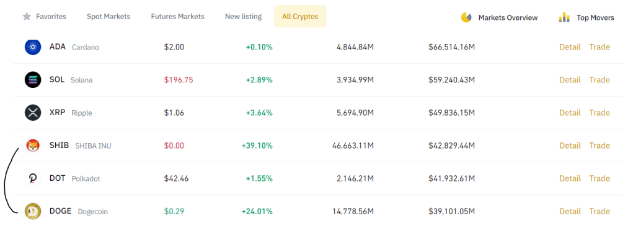Screen dimensions: 633x226
Task: Click the SHIB ticker symbol
Action: (60, 145)
